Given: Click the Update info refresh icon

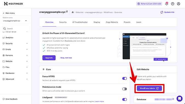Looking at the screenshot, I should click(162, 12).
